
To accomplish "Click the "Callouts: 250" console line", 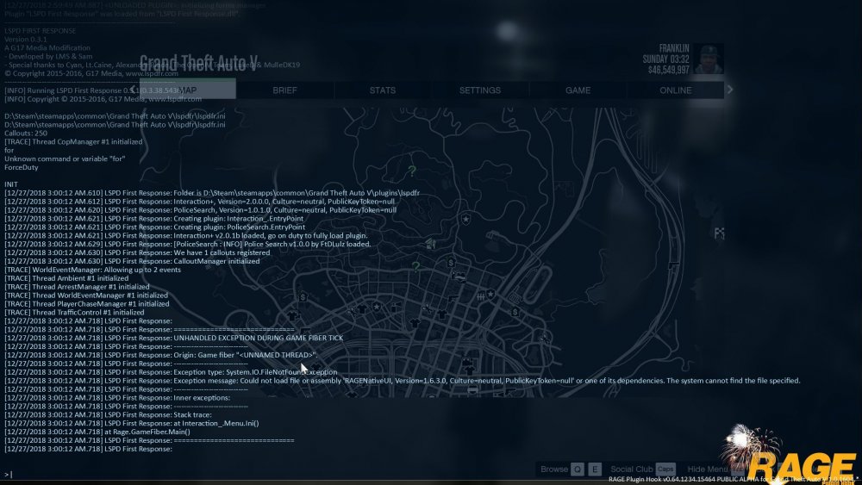I will [26, 133].
